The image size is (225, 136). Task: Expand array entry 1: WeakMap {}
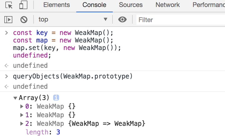(22, 115)
